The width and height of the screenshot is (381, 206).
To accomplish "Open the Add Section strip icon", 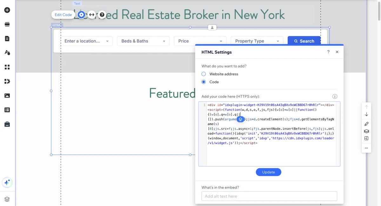I will click(7, 24).
